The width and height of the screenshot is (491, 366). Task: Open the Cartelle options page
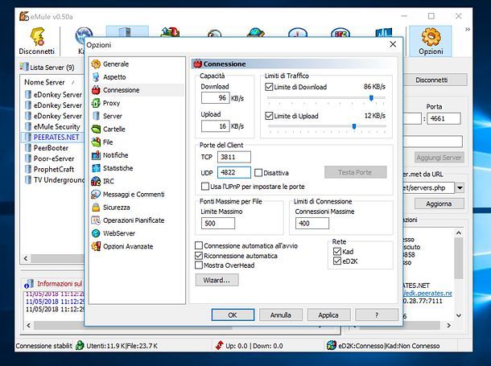click(114, 130)
